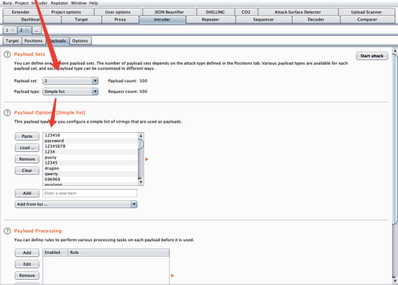Open Payload set dropdown

coord(70,81)
